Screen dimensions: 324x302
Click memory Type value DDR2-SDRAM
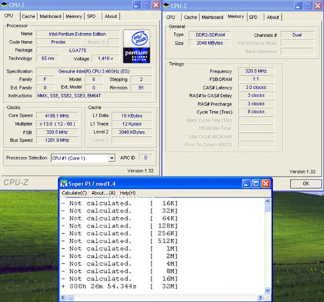(x=210, y=35)
